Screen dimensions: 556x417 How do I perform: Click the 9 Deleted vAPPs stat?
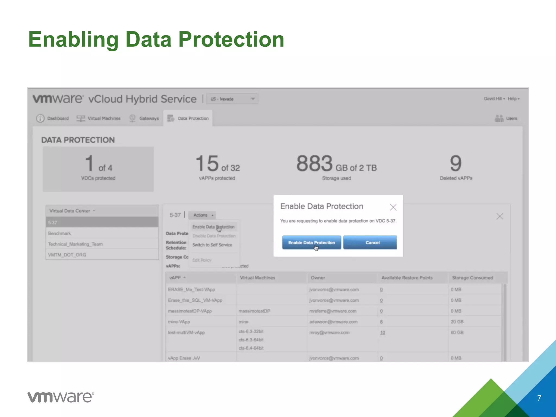(x=456, y=167)
